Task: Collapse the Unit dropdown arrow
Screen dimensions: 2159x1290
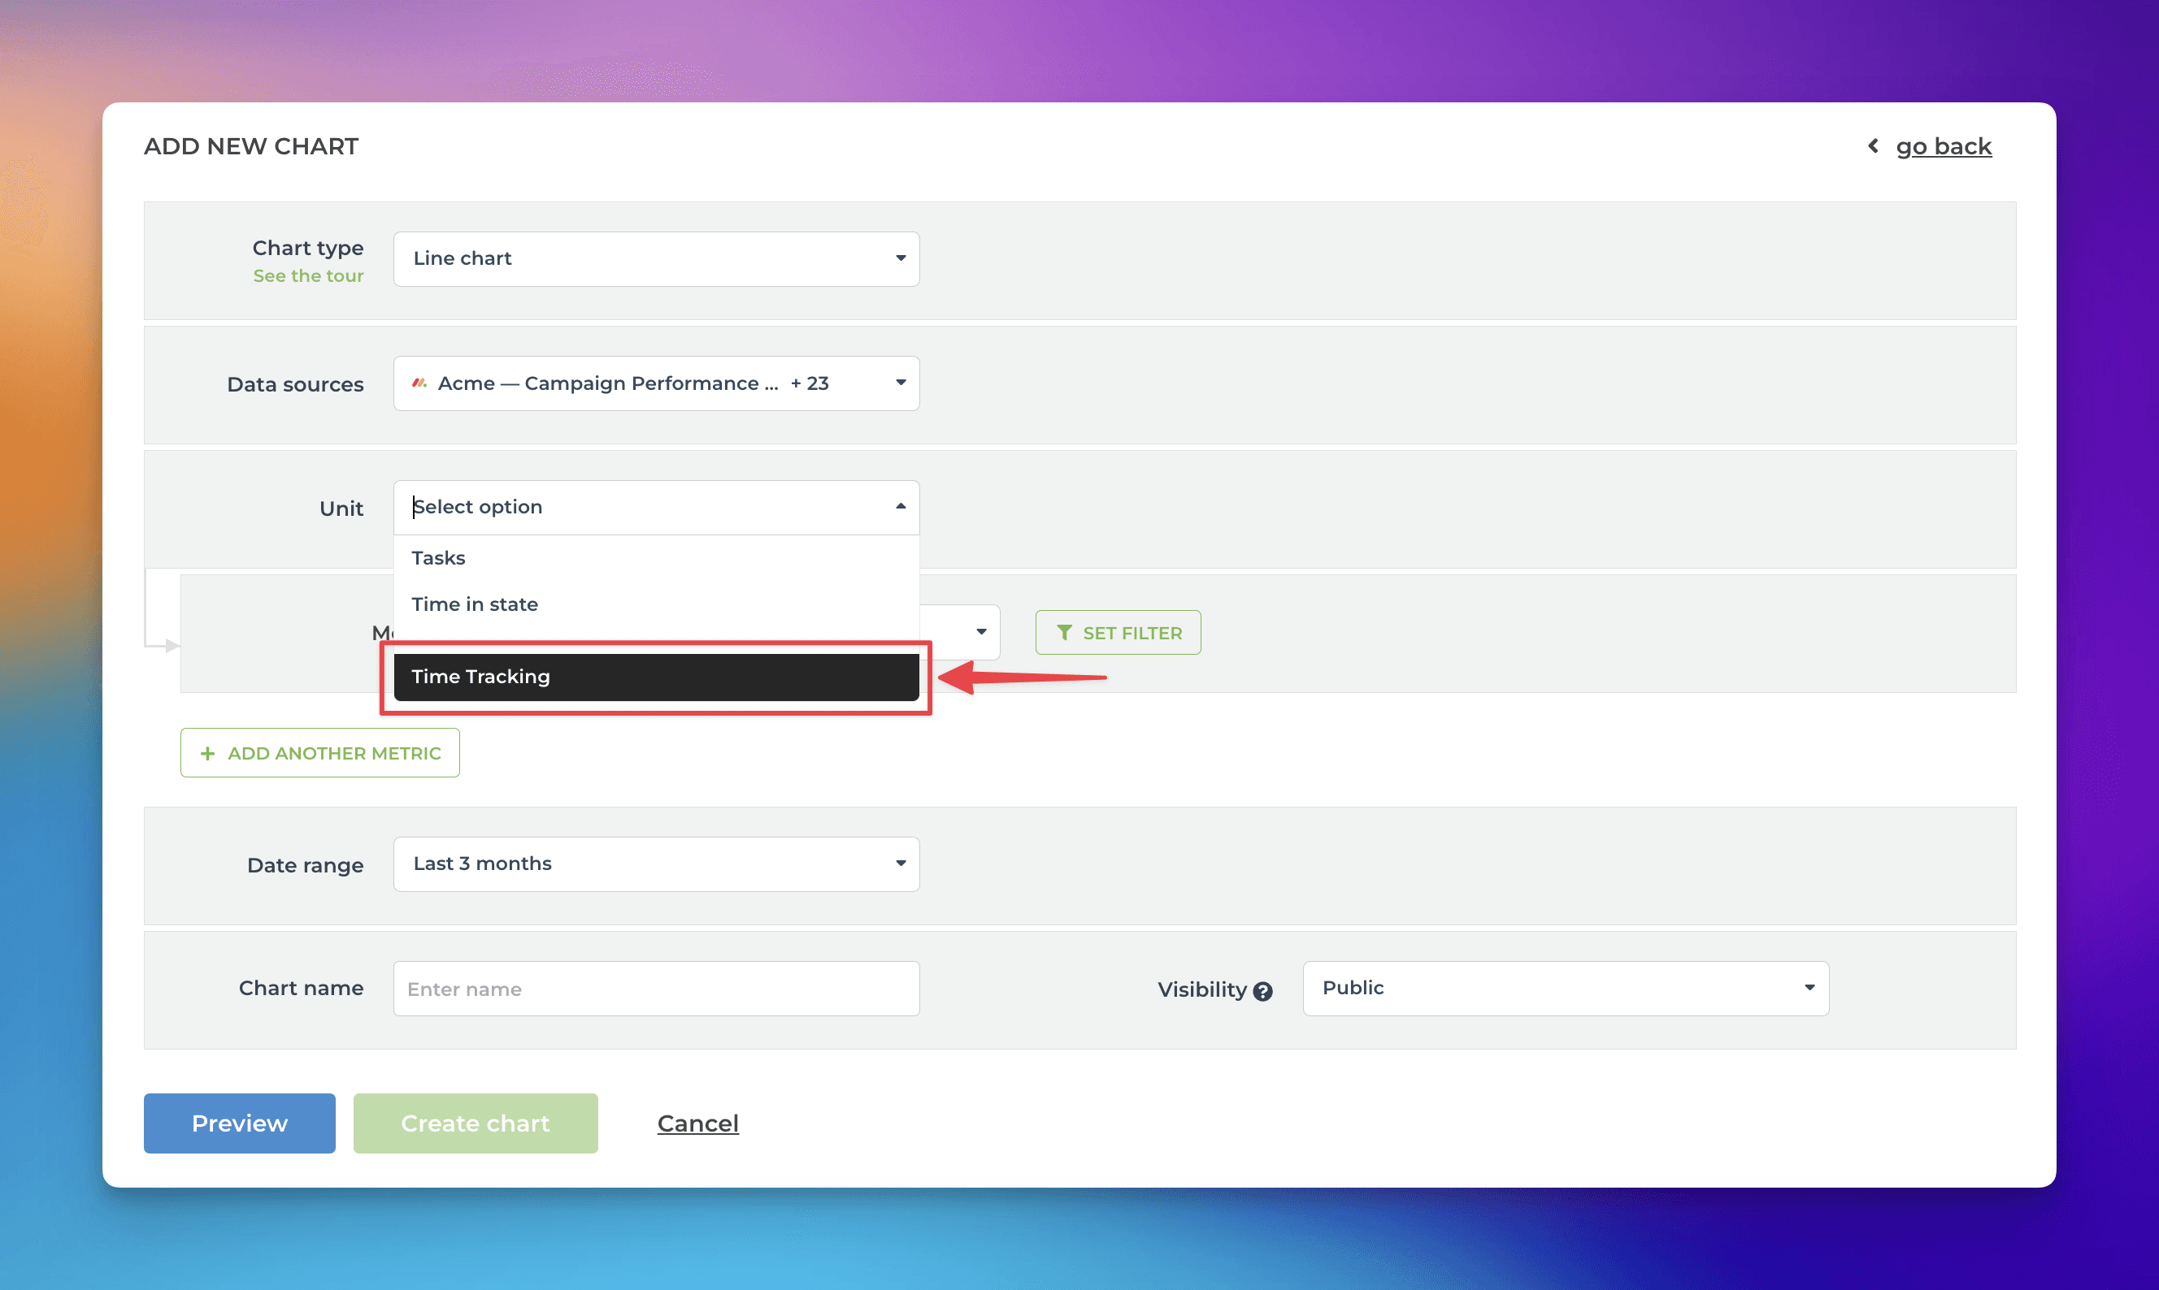Action: tap(901, 506)
